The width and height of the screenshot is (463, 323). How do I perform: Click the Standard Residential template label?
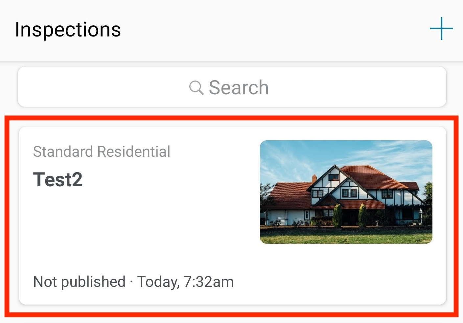[x=102, y=152]
